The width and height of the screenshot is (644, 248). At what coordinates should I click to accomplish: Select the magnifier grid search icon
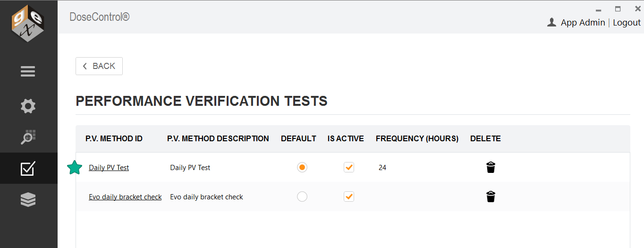(x=28, y=137)
